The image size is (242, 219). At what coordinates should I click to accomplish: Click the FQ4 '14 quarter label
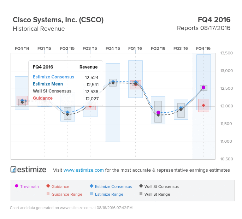tap(22, 48)
